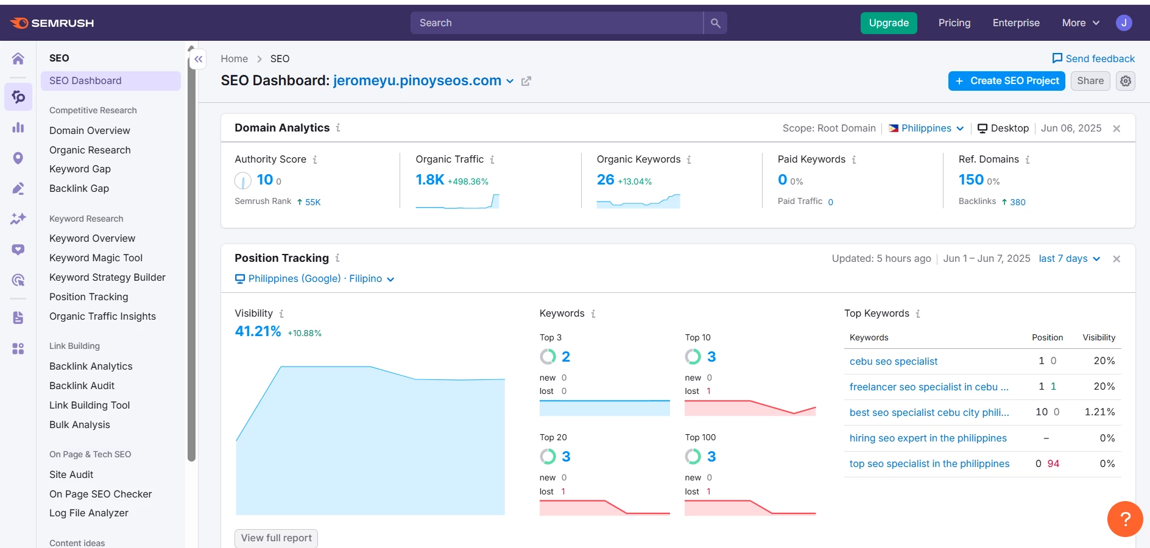Click the Domain Analytics info icon
The image size is (1150, 548).
click(338, 128)
